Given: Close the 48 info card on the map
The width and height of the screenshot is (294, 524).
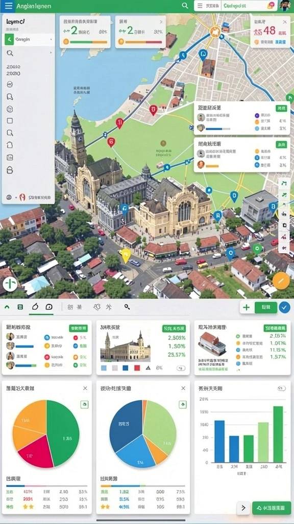Looking at the screenshot, I should 285,22.
